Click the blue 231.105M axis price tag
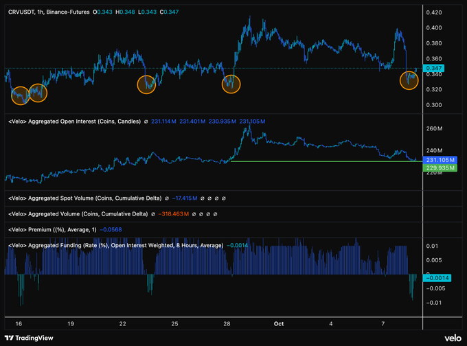This screenshot has height=346, width=467. point(440,160)
